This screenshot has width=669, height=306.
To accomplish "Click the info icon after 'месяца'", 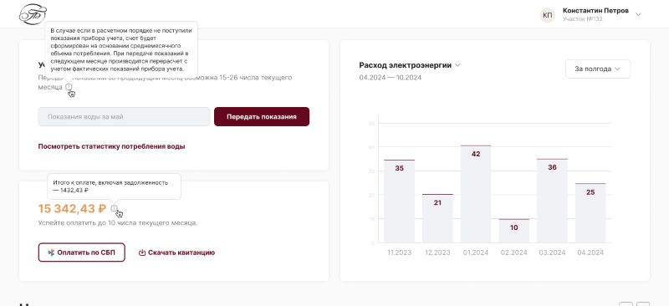I will pos(69,87).
